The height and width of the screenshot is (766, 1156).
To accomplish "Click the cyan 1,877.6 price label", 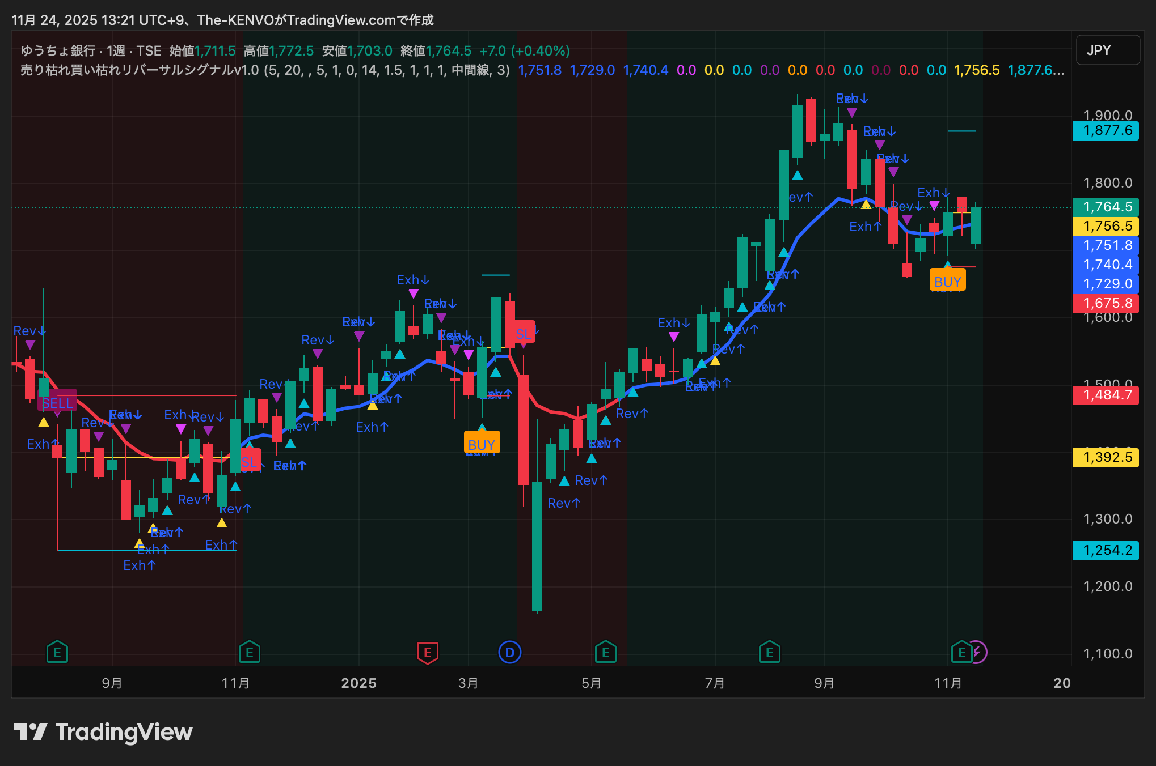I will pos(1106,131).
